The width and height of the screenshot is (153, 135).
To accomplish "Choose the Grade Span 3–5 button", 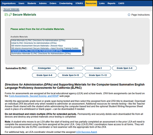I will coord(124,68).
